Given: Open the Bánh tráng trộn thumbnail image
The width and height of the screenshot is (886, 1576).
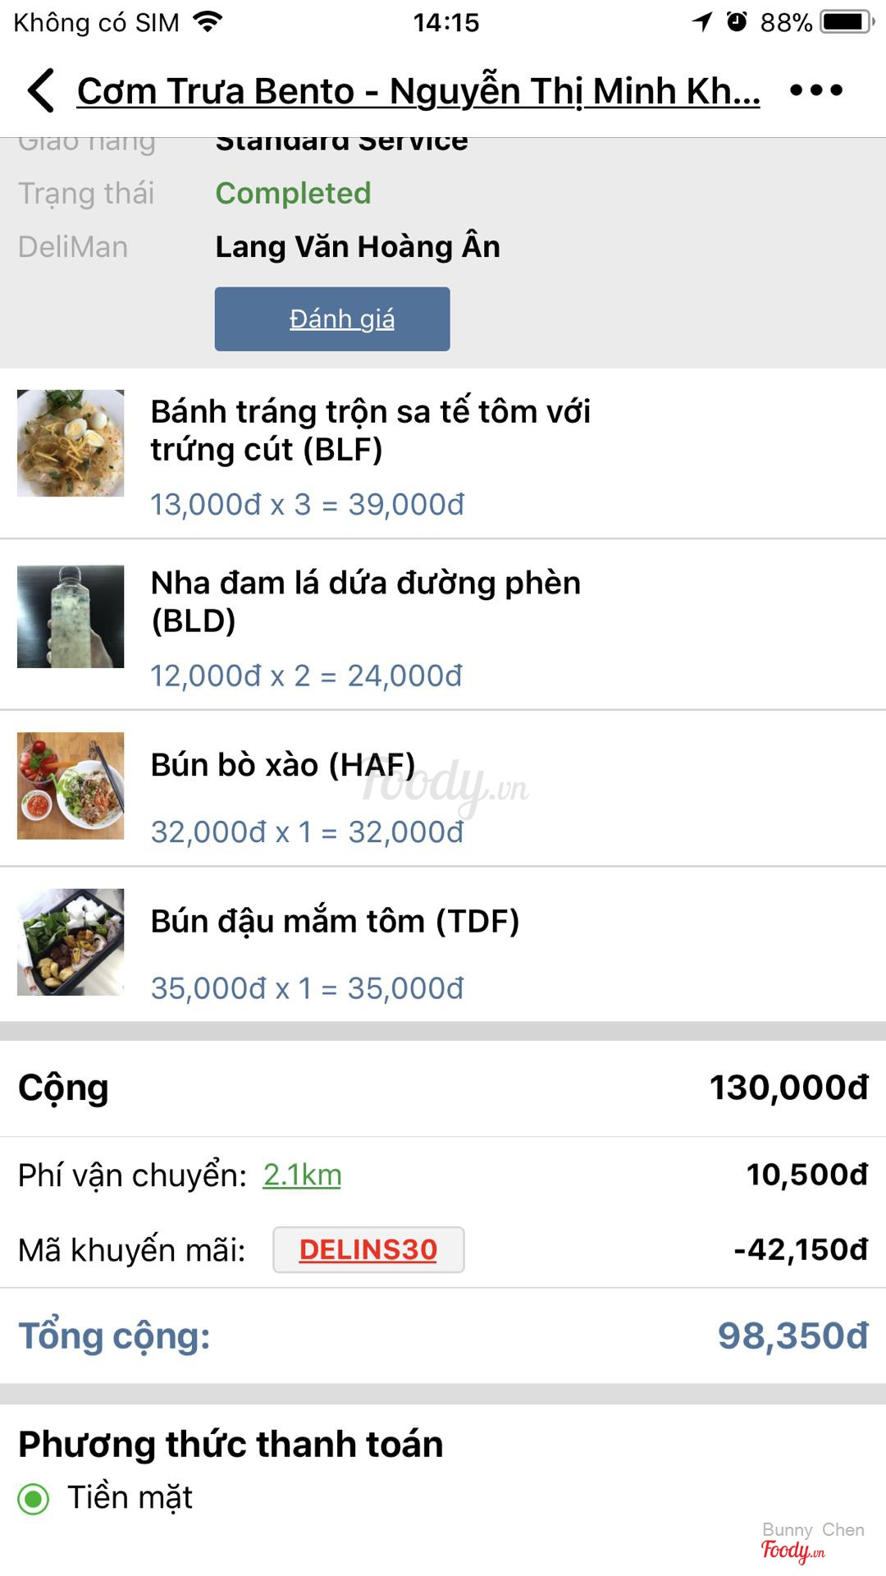Looking at the screenshot, I should (71, 443).
